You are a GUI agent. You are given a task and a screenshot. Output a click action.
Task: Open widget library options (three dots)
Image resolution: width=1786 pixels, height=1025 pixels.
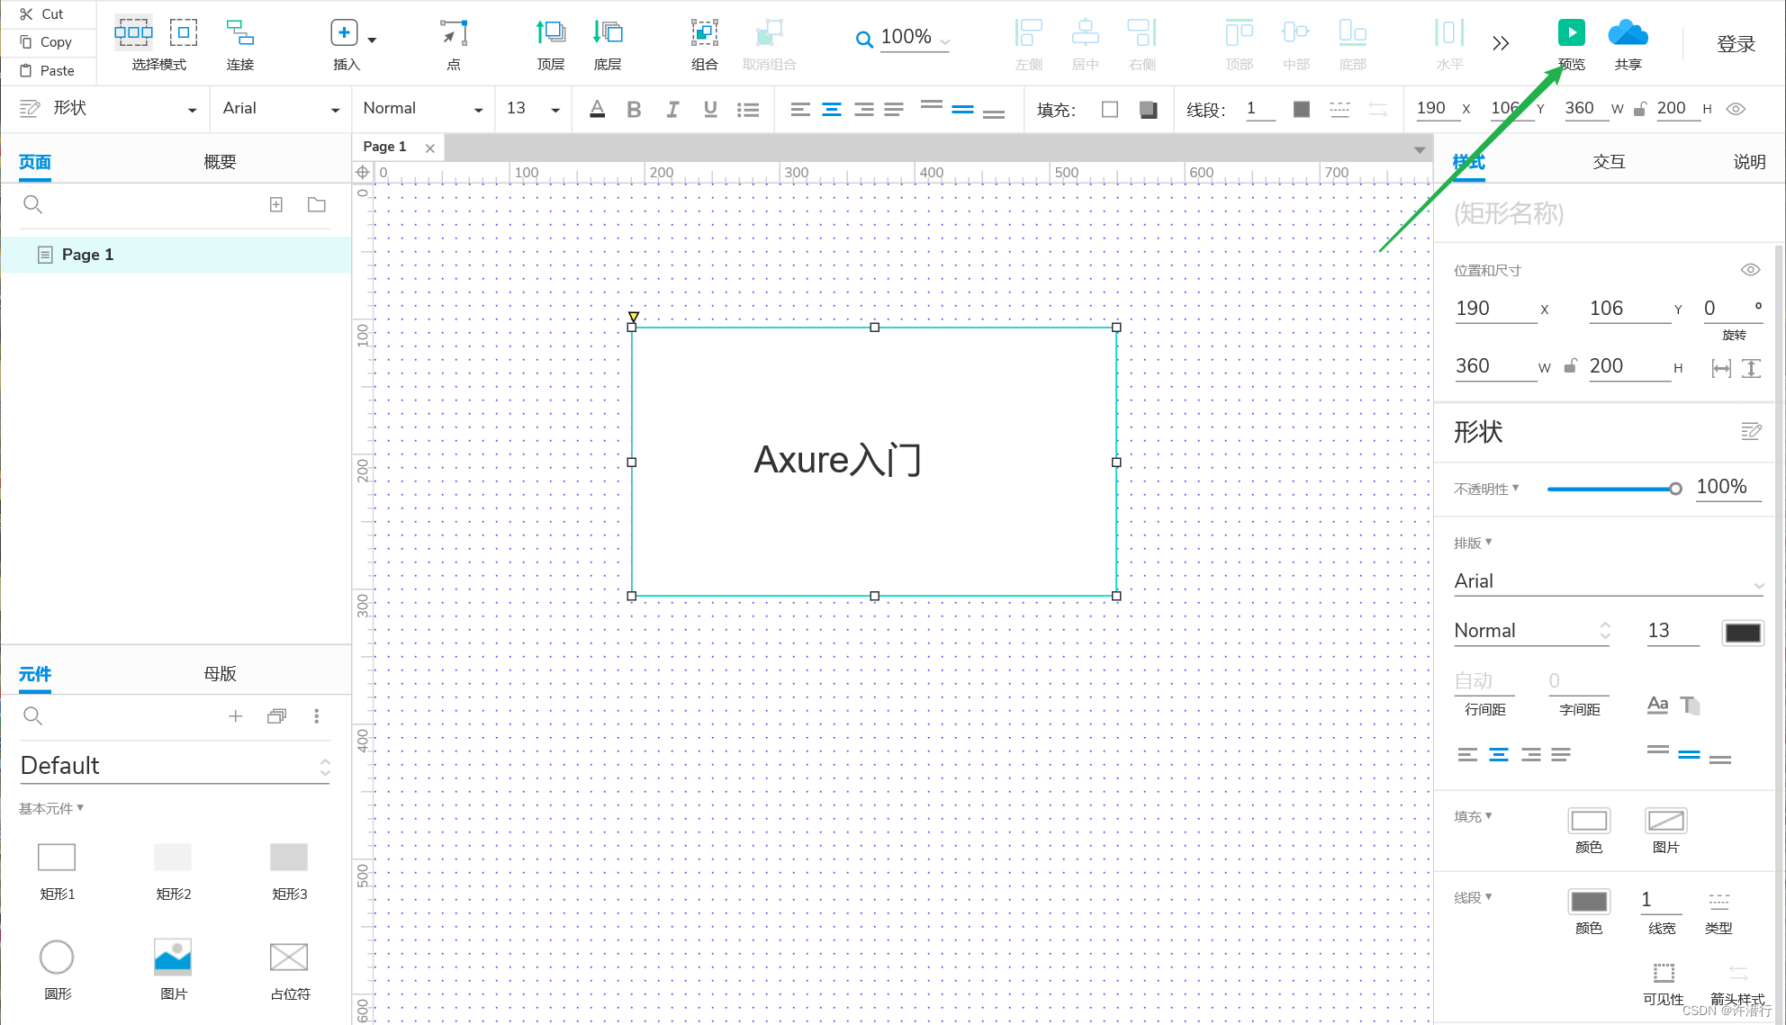(x=316, y=715)
